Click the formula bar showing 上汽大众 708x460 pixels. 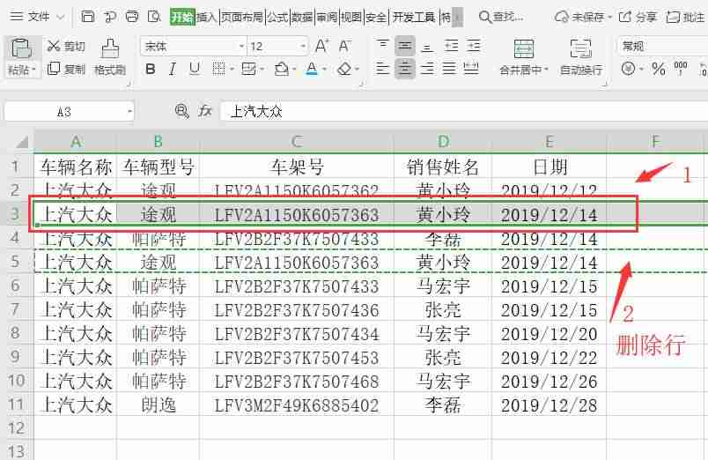[x=464, y=111]
